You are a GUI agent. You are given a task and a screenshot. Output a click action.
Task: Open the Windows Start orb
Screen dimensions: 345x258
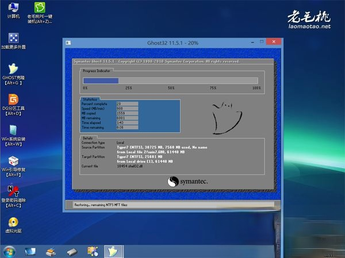tap(9, 252)
